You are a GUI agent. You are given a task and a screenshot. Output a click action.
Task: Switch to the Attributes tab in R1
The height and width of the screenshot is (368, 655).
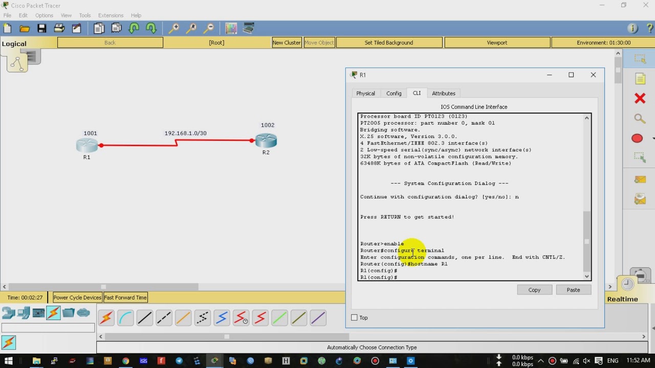click(x=444, y=93)
